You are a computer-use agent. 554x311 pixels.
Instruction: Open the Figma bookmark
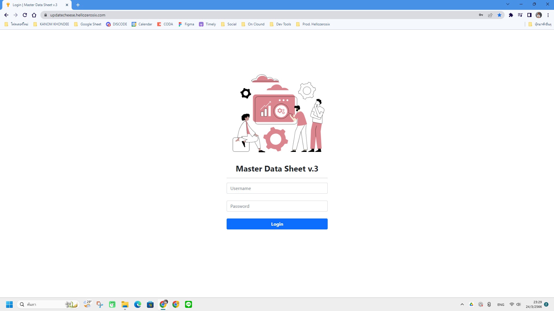[x=186, y=24]
